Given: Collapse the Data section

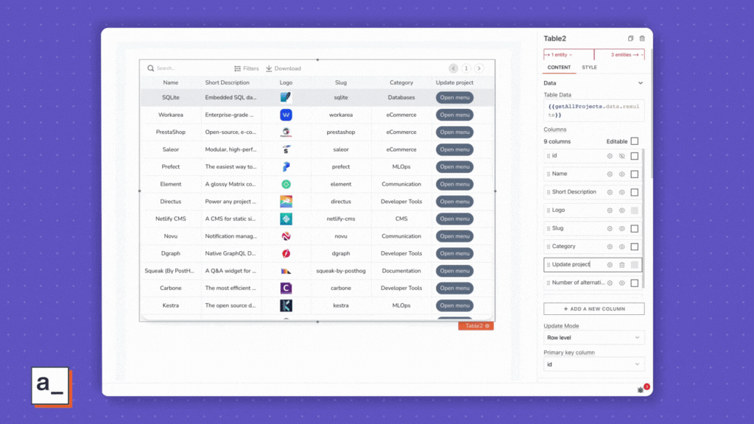Looking at the screenshot, I should [x=640, y=83].
